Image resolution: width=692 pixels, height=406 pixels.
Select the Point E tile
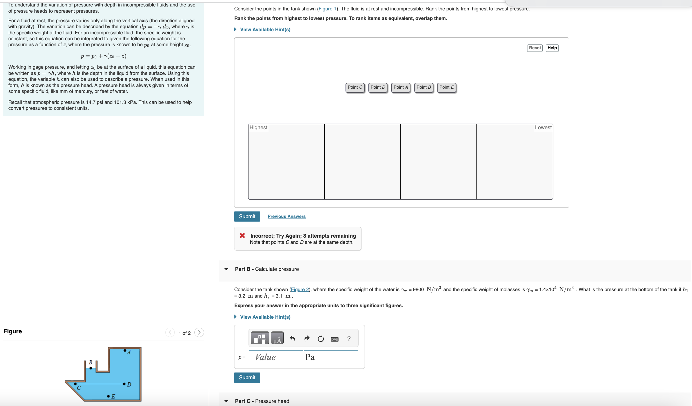(447, 88)
